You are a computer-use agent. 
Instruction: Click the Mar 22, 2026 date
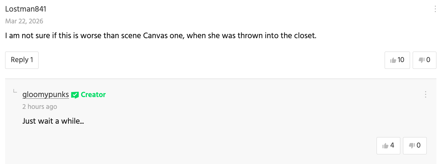tap(24, 21)
